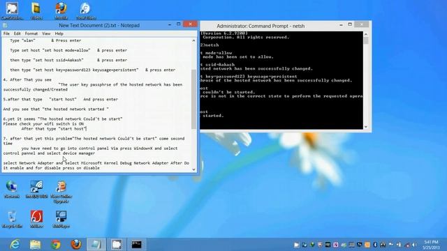Screen dimensions: 447x251
Task: Click text line '5.after that type "start host"' in Notepad
Action: 61,99
